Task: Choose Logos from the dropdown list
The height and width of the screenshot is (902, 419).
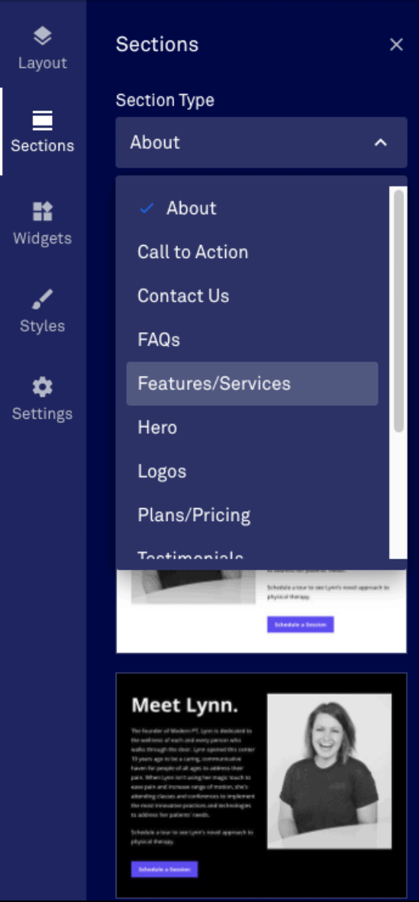Action: 252,472
